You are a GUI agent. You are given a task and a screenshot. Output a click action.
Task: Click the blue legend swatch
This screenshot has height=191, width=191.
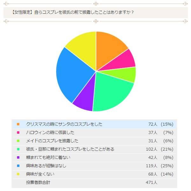[18, 166]
